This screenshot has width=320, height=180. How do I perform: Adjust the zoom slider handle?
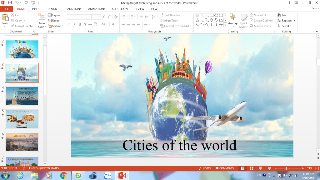[x=286, y=168]
